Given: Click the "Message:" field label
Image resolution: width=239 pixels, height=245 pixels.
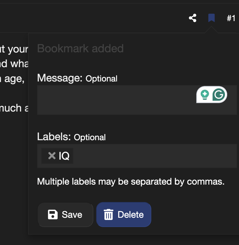Looking at the screenshot, I should click(x=60, y=78).
